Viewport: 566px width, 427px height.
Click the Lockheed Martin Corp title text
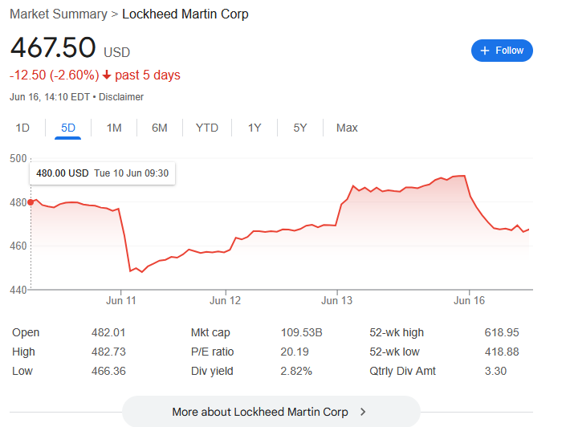[185, 14]
